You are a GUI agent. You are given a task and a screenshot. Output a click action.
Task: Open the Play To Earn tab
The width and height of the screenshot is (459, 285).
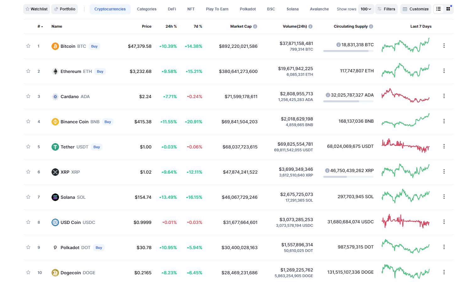pos(217,9)
